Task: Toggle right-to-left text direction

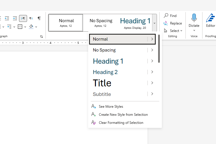Action: (x=31, y=18)
